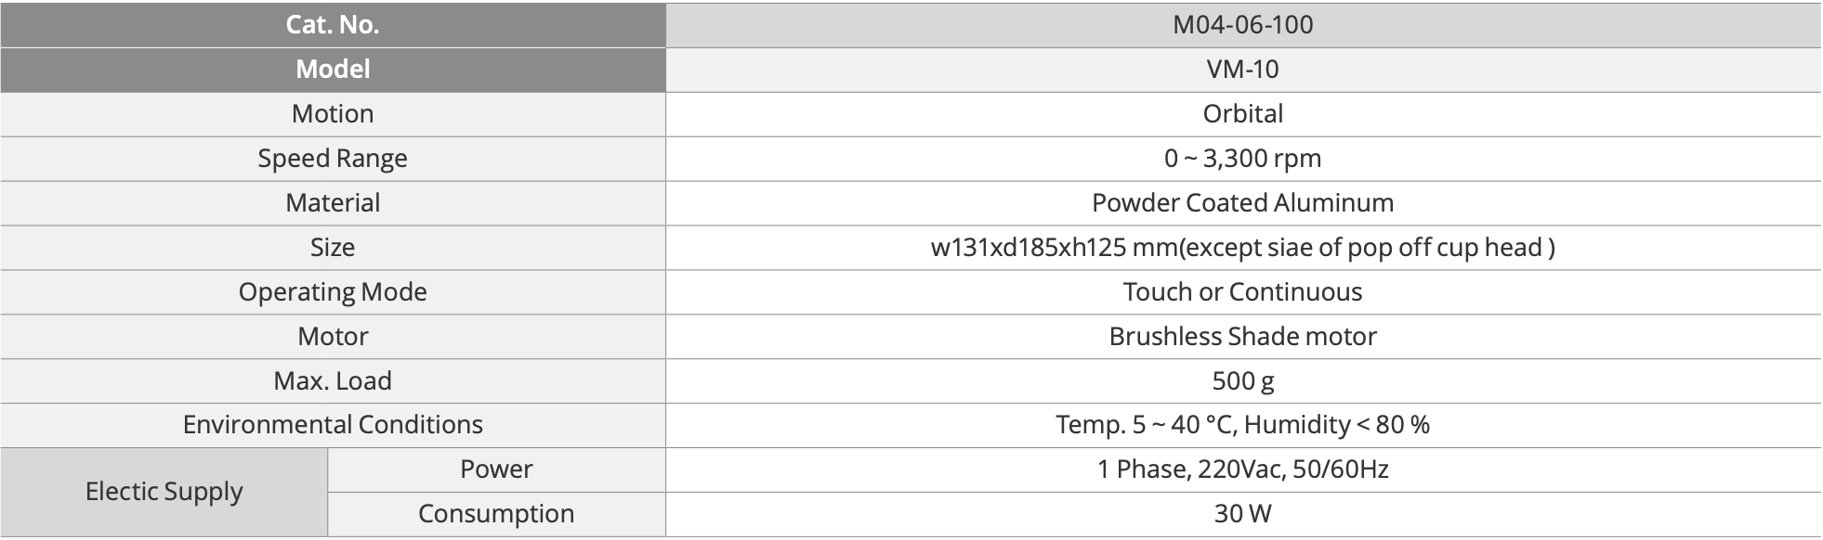
Task: Select the M04-06-100 catalog number
Action: 1242,25
